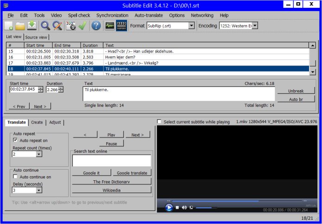
Task: Mute audio via the speaker icon
Action: click(184, 208)
